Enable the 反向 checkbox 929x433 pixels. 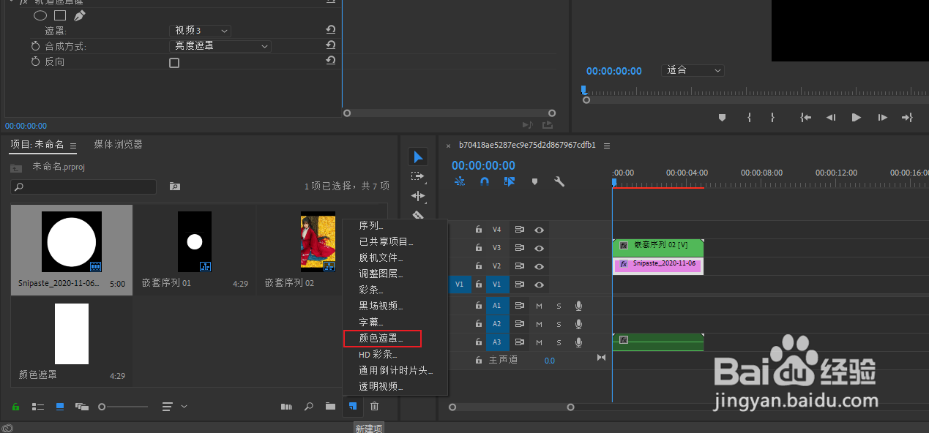click(x=174, y=63)
